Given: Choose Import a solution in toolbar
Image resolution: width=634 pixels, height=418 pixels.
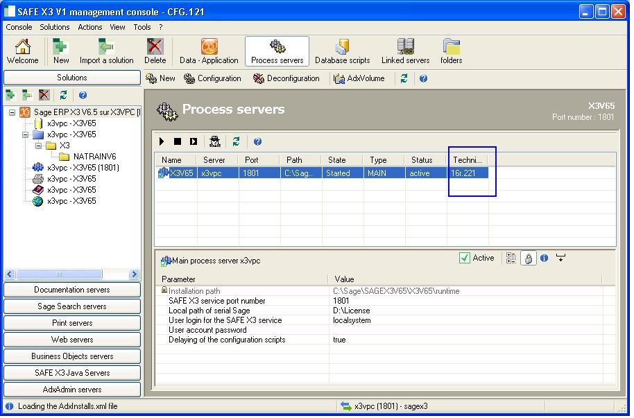Looking at the screenshot, I should pos(106,51).
